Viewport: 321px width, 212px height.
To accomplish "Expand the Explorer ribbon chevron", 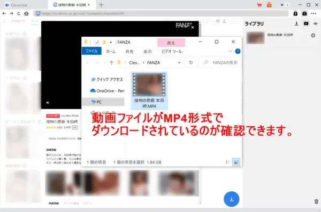I will [x=230, y=51].
